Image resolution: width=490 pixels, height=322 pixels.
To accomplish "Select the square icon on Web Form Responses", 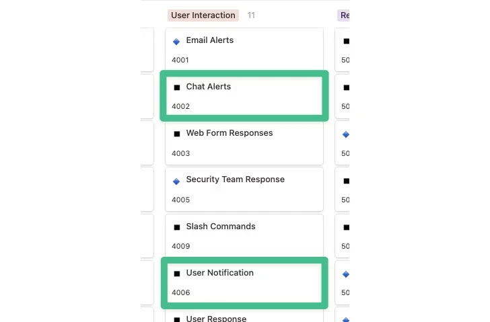I will point(177,134).
